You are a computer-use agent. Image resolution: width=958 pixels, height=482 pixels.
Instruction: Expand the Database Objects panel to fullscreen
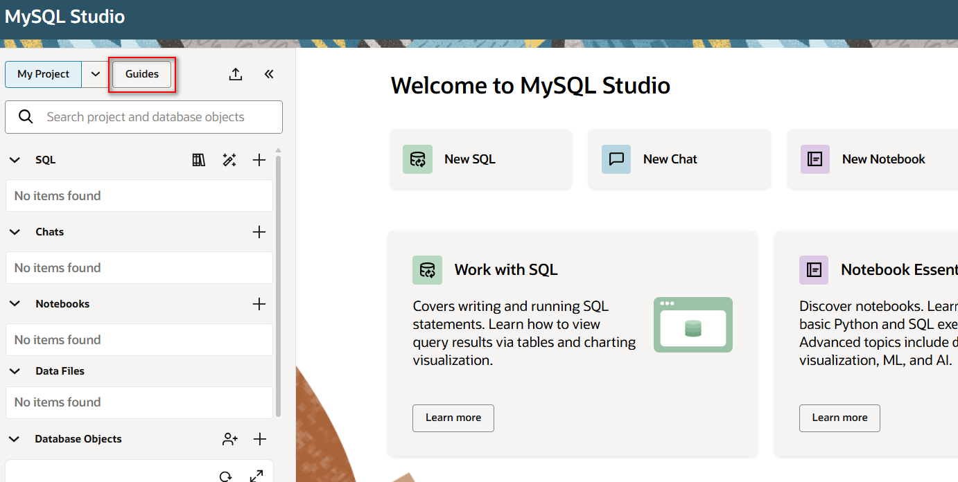pos(256,476)
